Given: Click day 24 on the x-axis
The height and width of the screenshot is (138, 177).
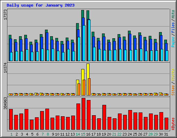Looking at the screenshot, I should [130, 134].
